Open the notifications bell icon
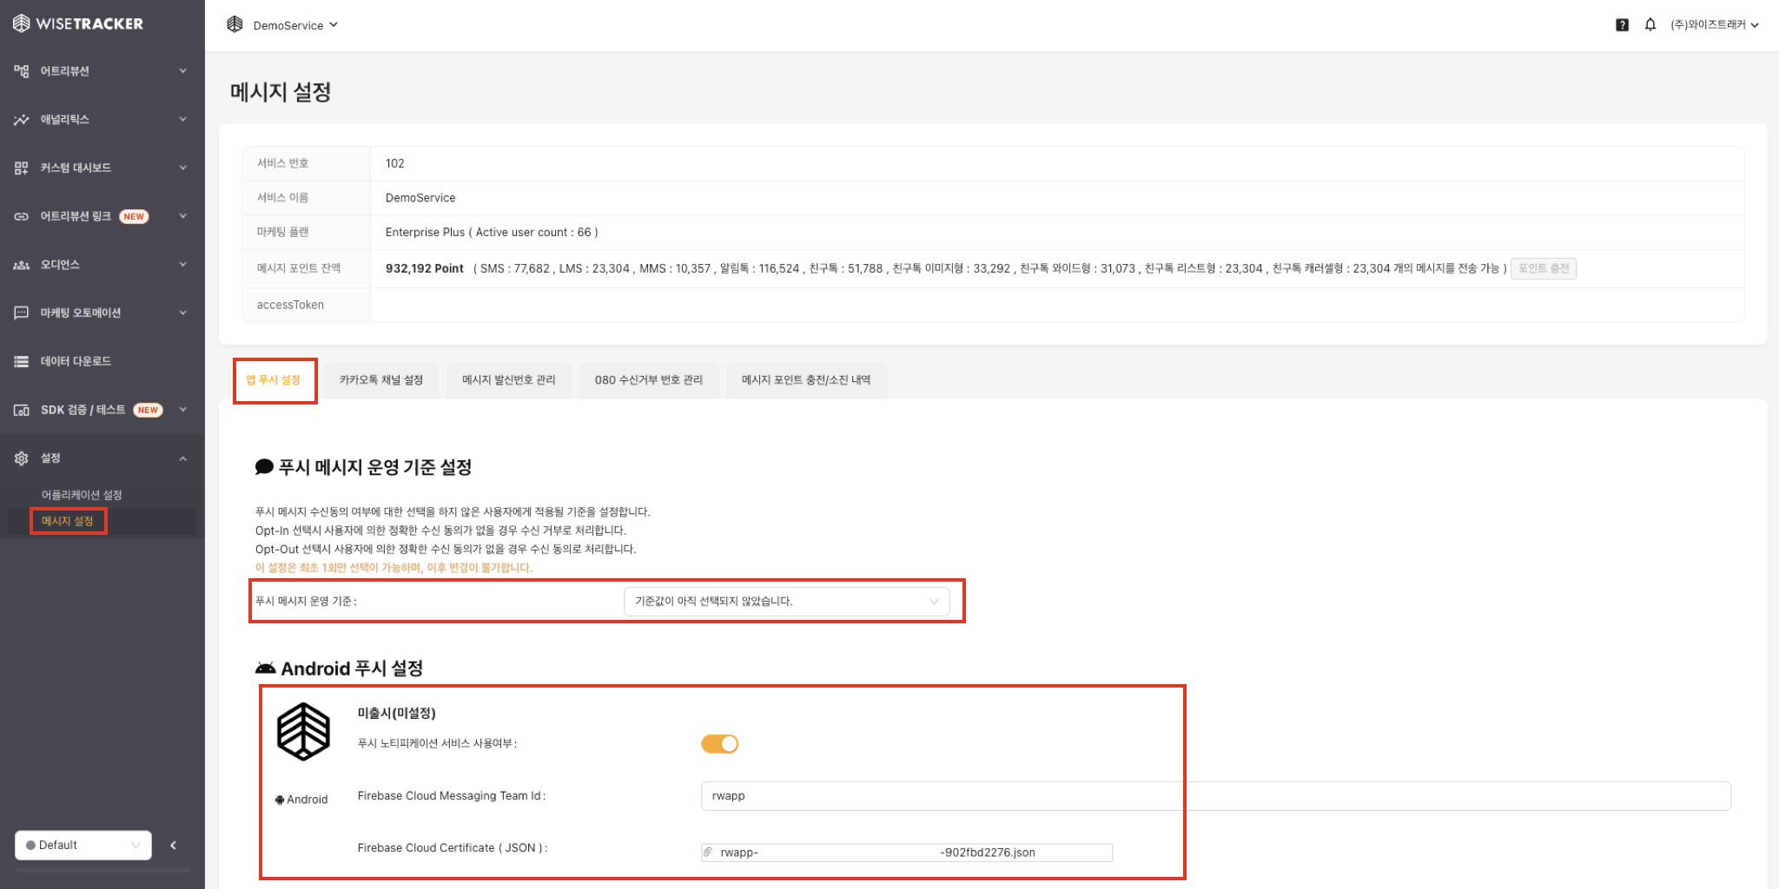Viewport: 1779px width, 889px height. (1650, 25)
